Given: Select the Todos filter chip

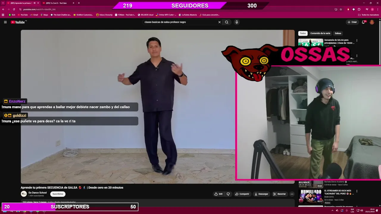Looking at the screenshot, I should (303, 33).
